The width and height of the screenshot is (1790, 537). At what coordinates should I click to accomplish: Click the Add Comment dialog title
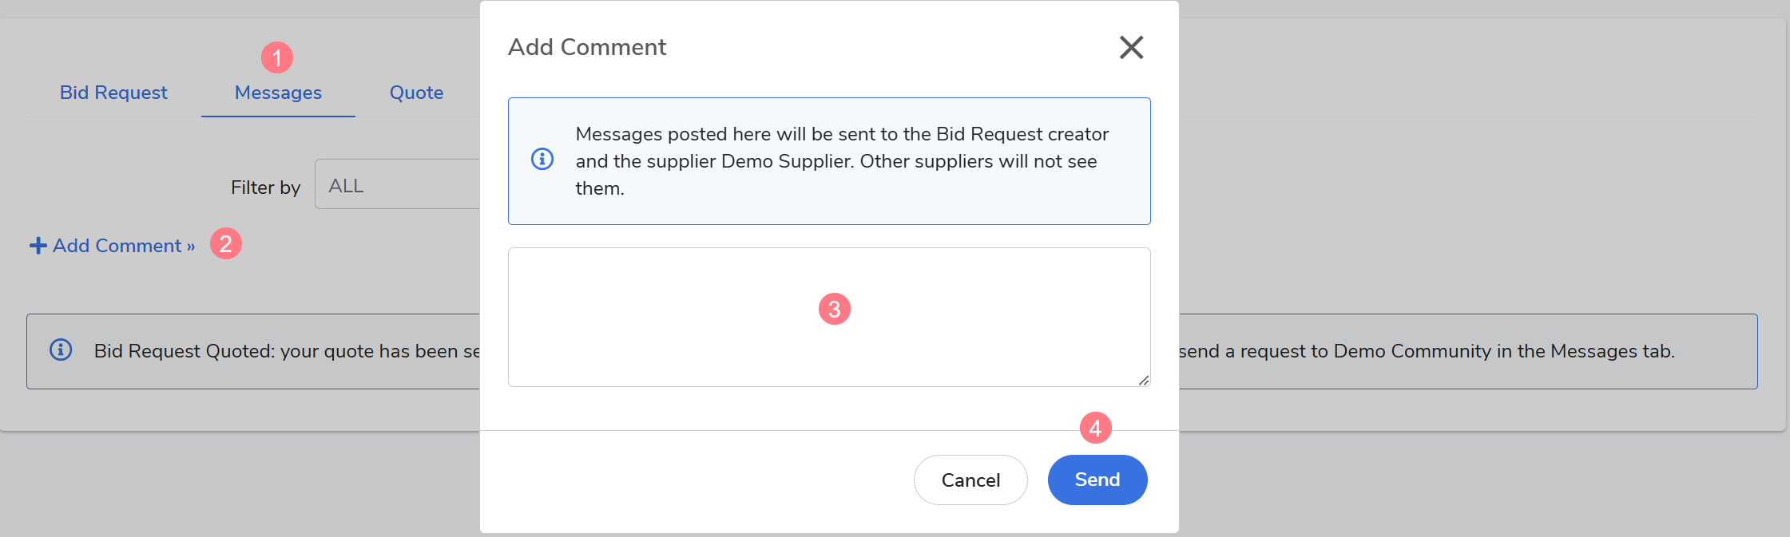pos(587,47)
